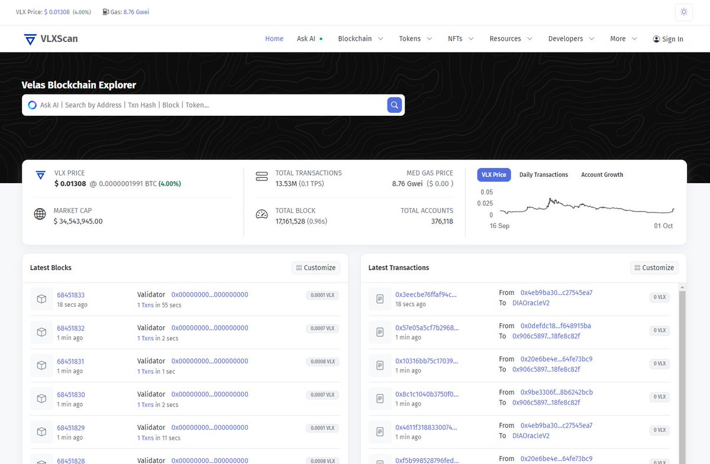Image resolution: width=710 pixels, height=464 pixels.
Task: Click the VLX Price triangle icon in stats card
Action: (40, 176)
